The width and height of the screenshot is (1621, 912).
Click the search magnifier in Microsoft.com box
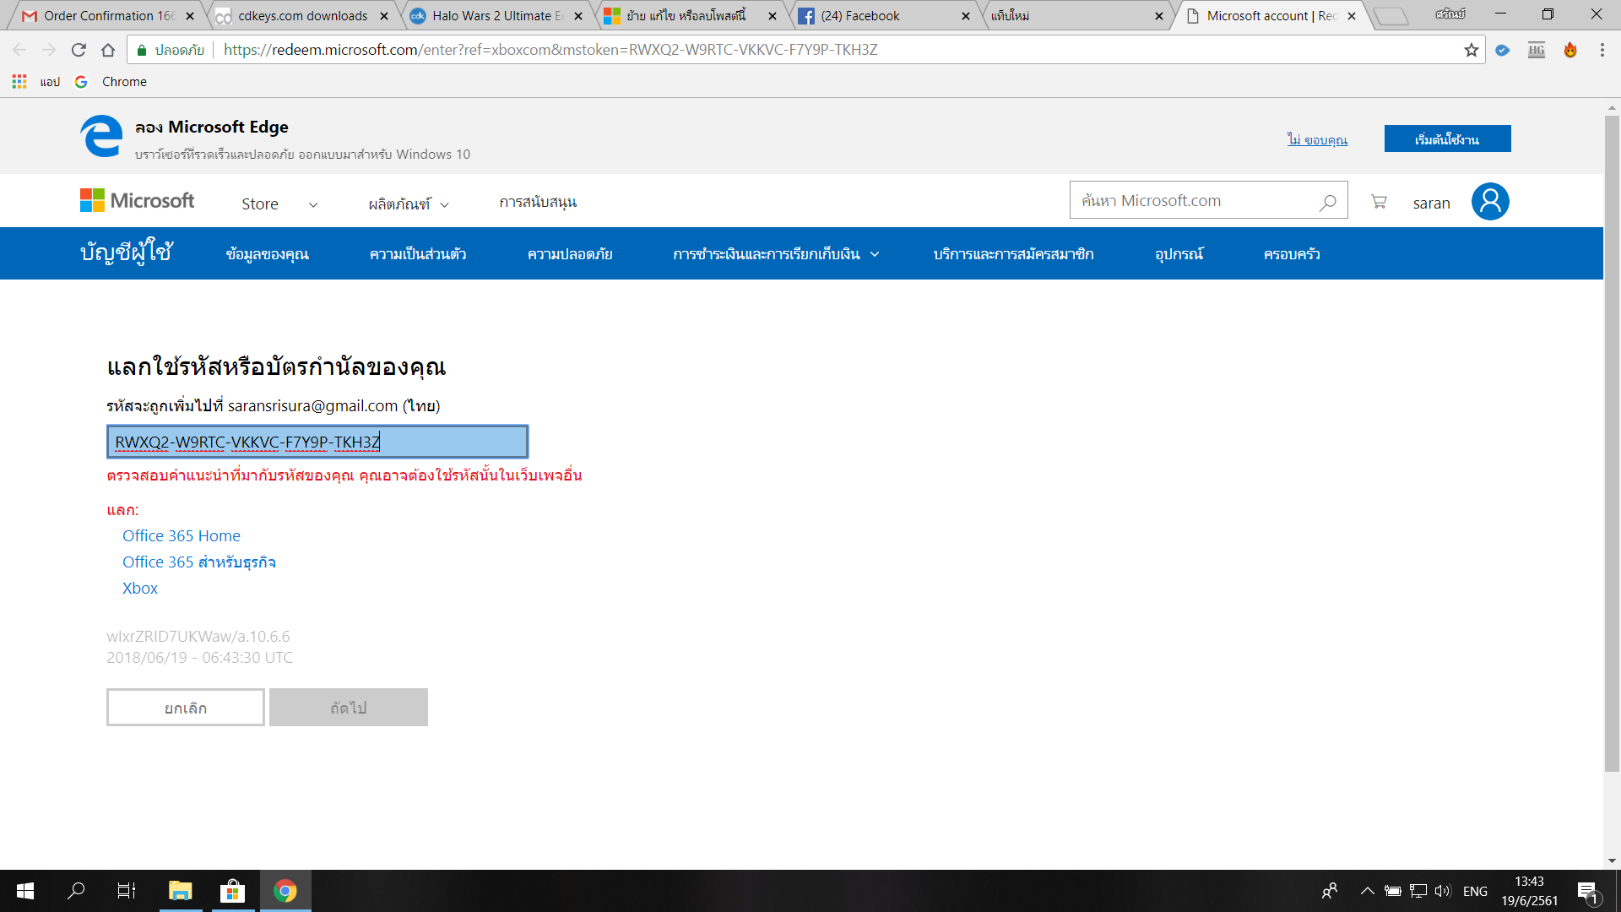pos(1328,202)
